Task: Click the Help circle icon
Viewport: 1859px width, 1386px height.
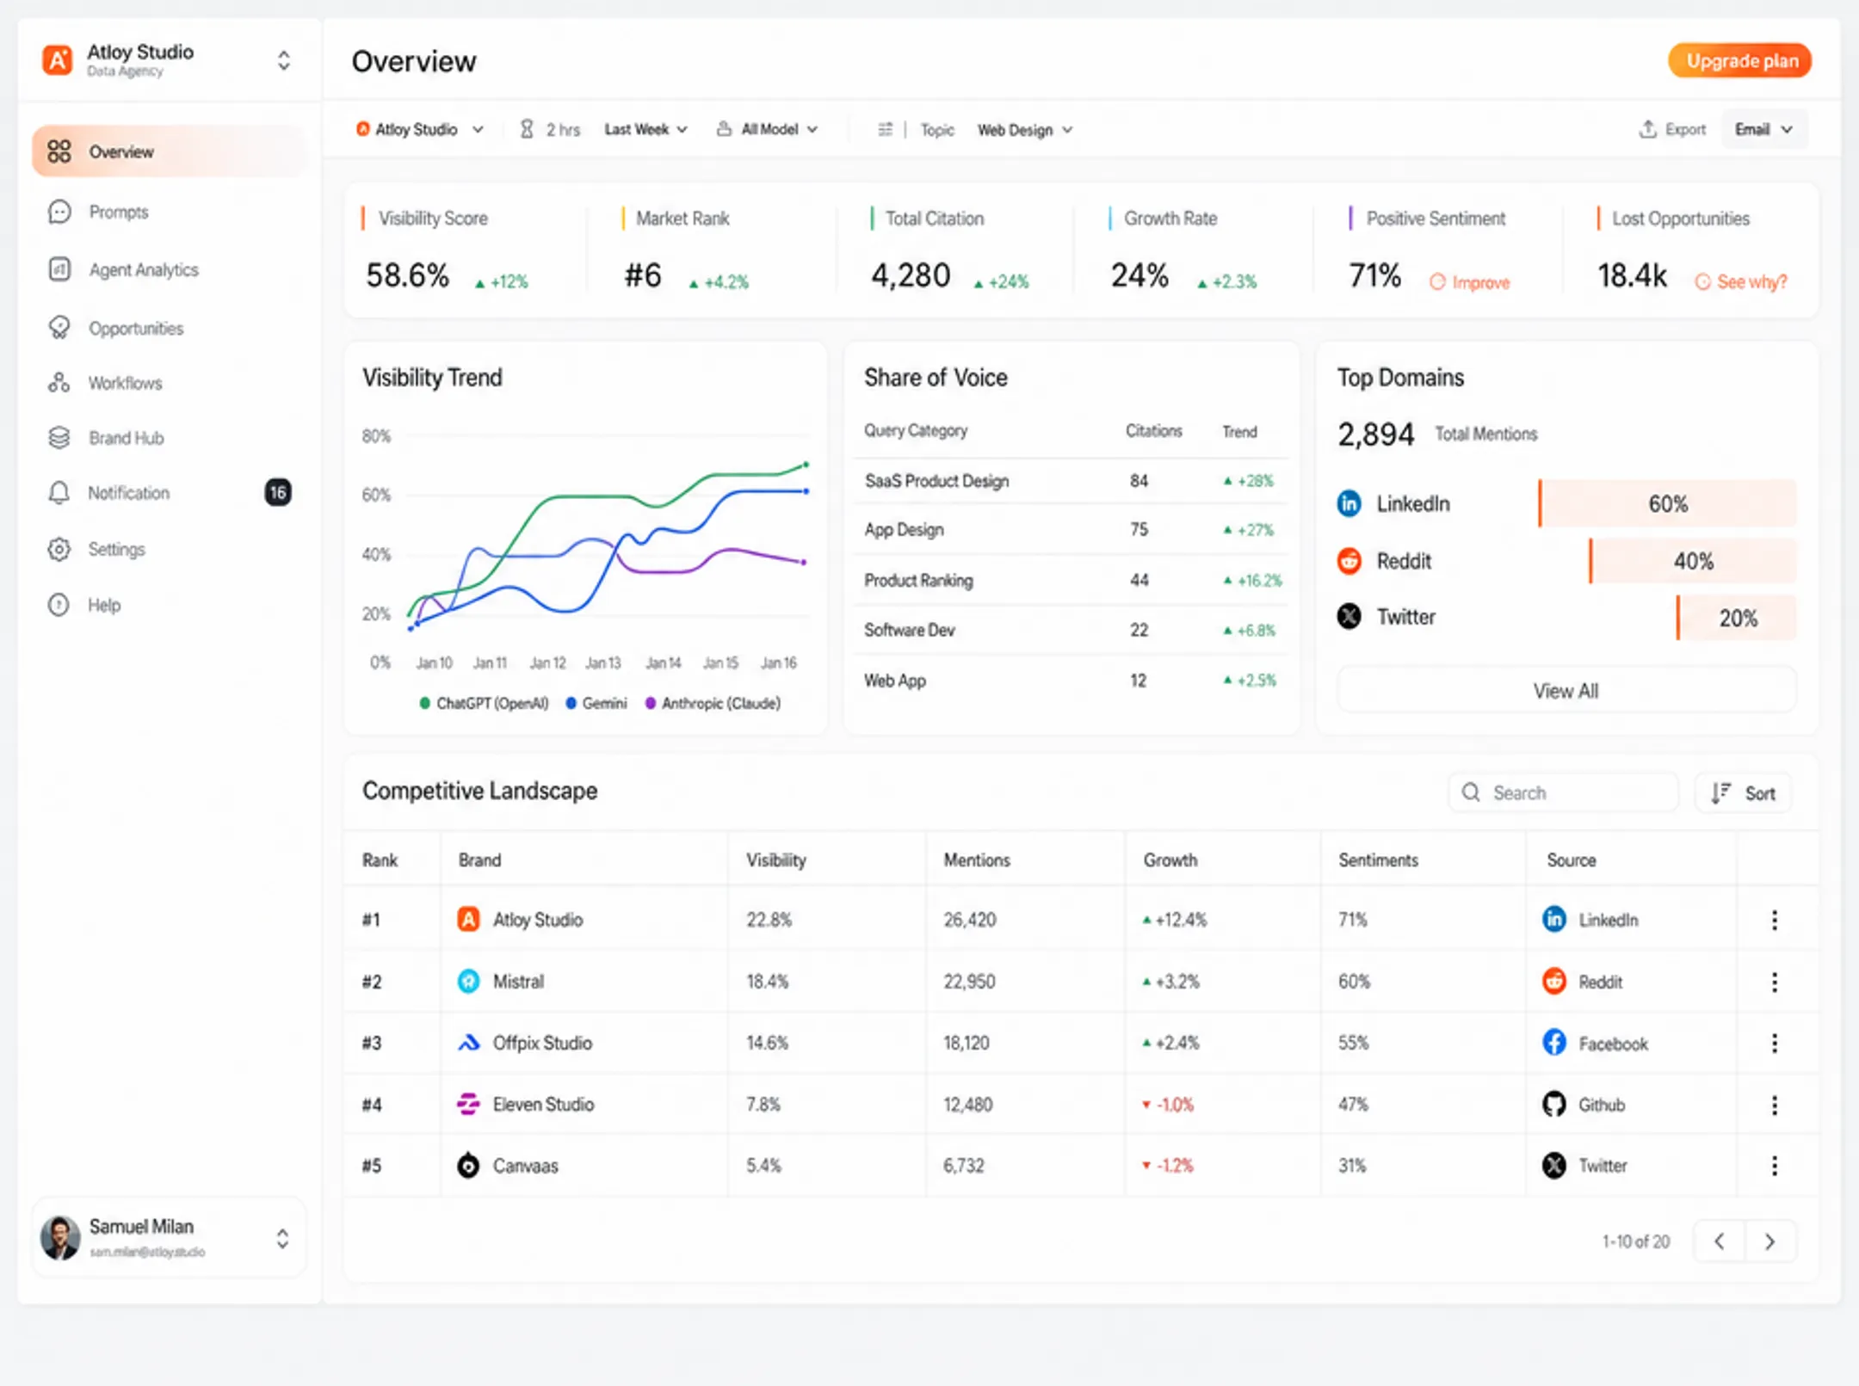Action: (59, 605)
